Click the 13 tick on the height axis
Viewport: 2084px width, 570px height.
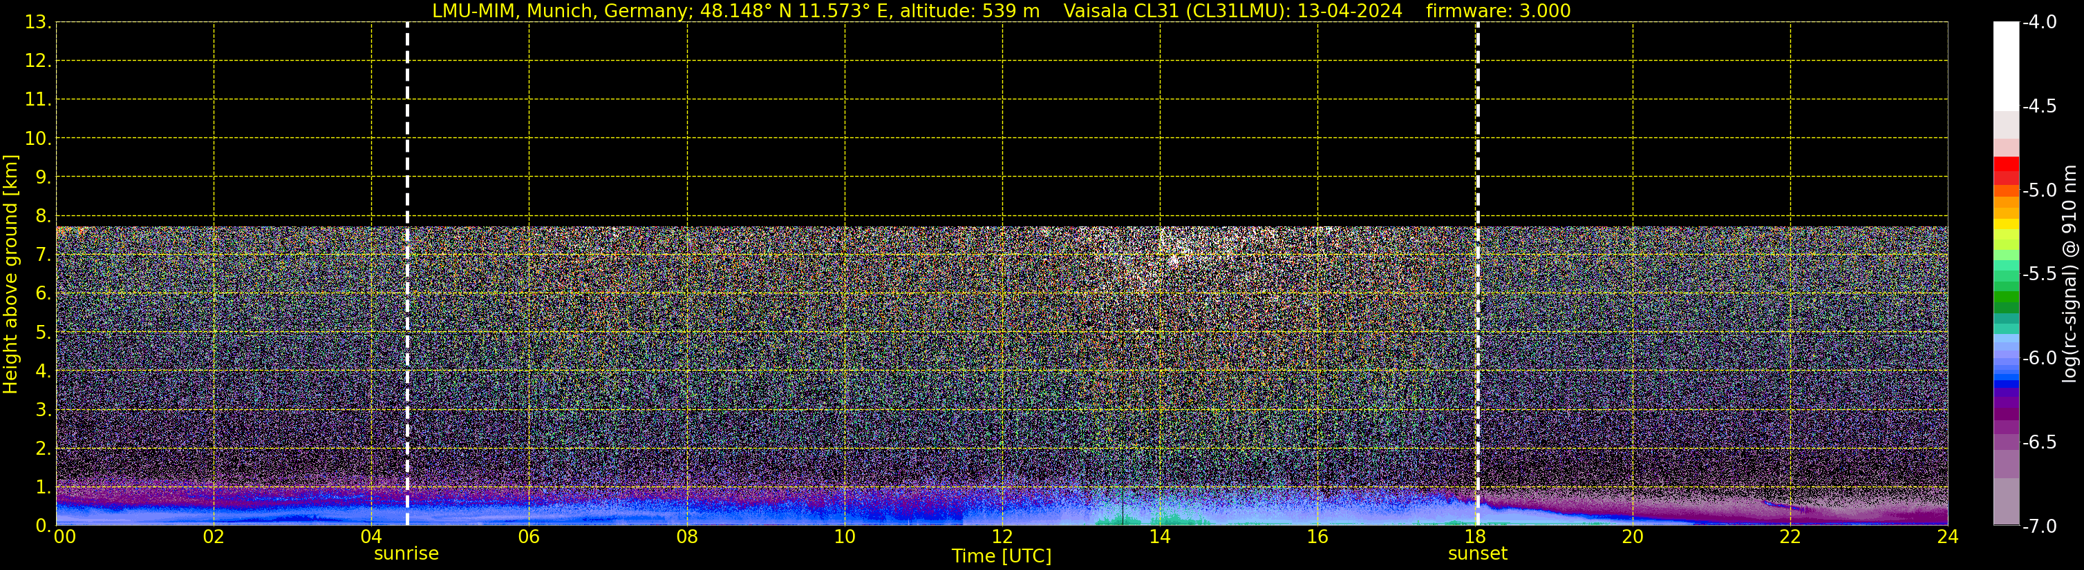coord(37,23)
